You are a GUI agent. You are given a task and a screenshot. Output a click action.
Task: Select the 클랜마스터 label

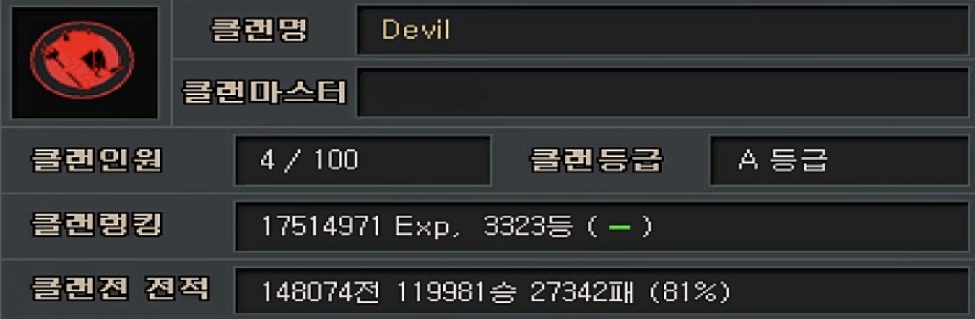tap(265, 93)
